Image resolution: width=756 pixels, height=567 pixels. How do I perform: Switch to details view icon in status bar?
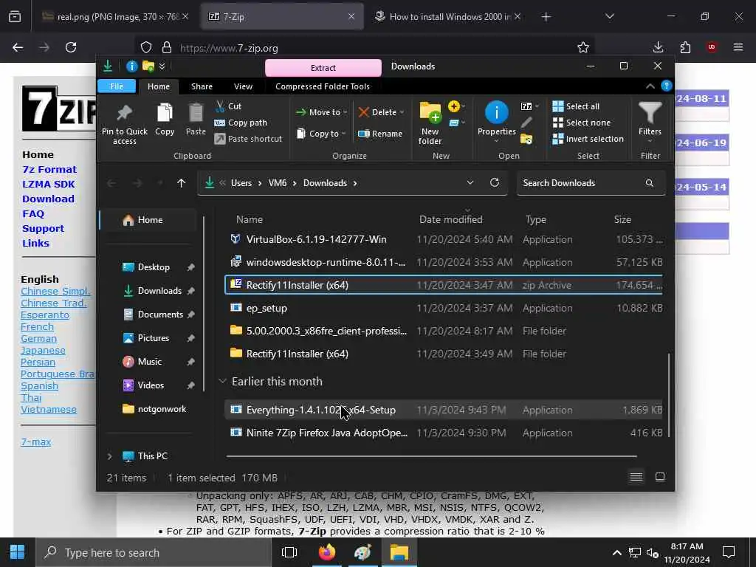point(636,477)
